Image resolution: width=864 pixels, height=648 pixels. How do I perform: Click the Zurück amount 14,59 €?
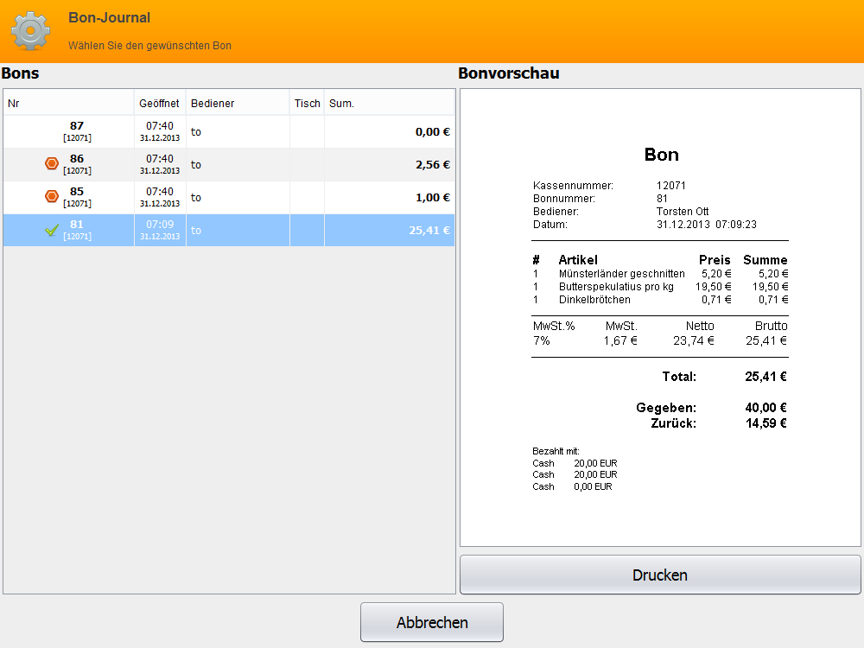pyautogui.click(x=766, y=423)
